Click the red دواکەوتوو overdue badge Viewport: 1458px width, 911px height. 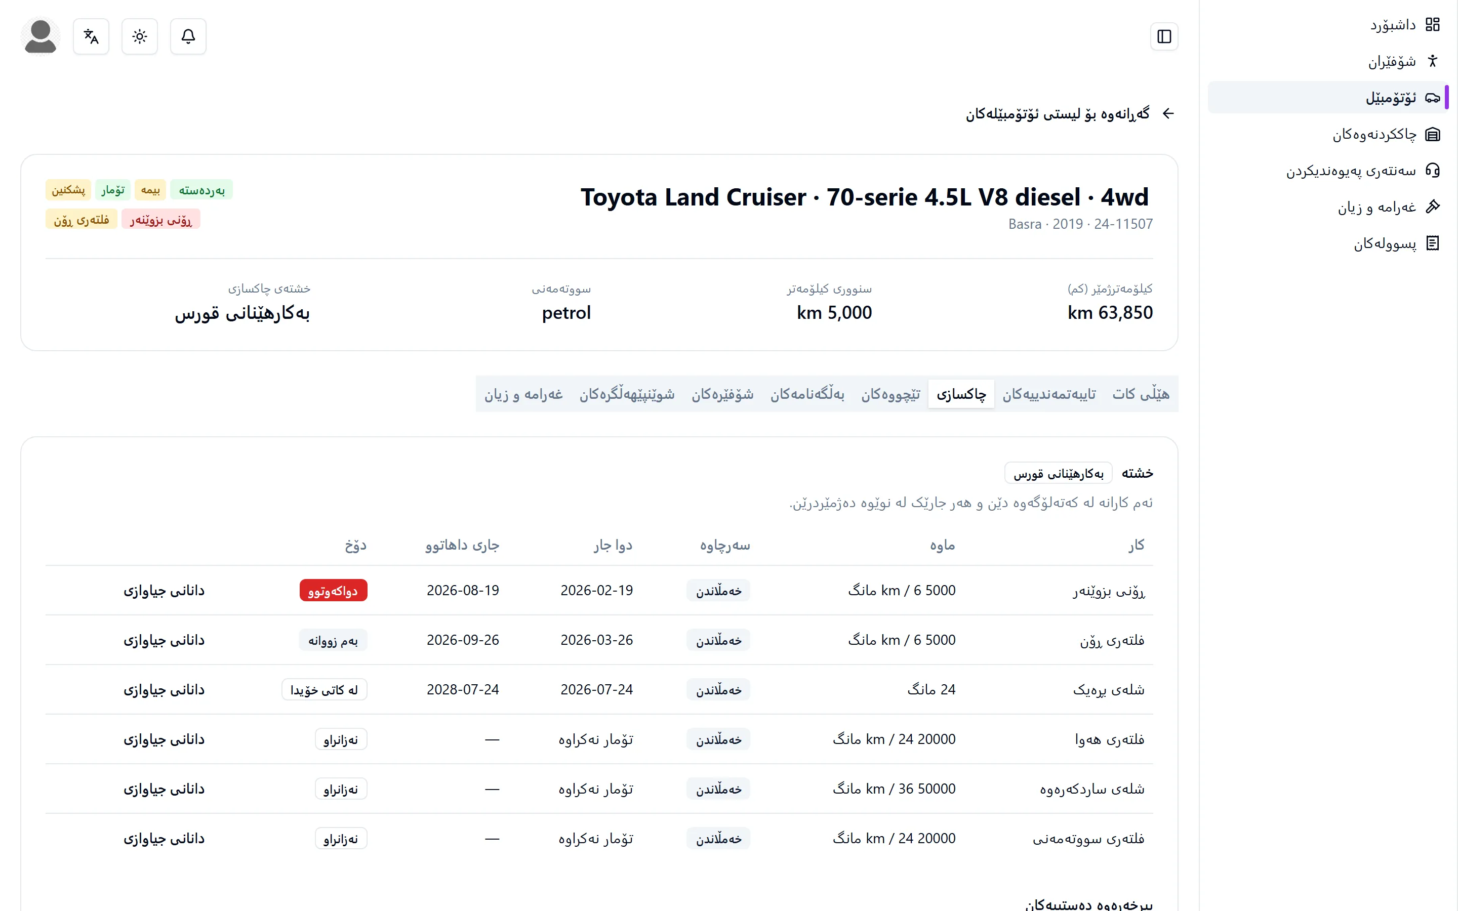click(333, 591)
